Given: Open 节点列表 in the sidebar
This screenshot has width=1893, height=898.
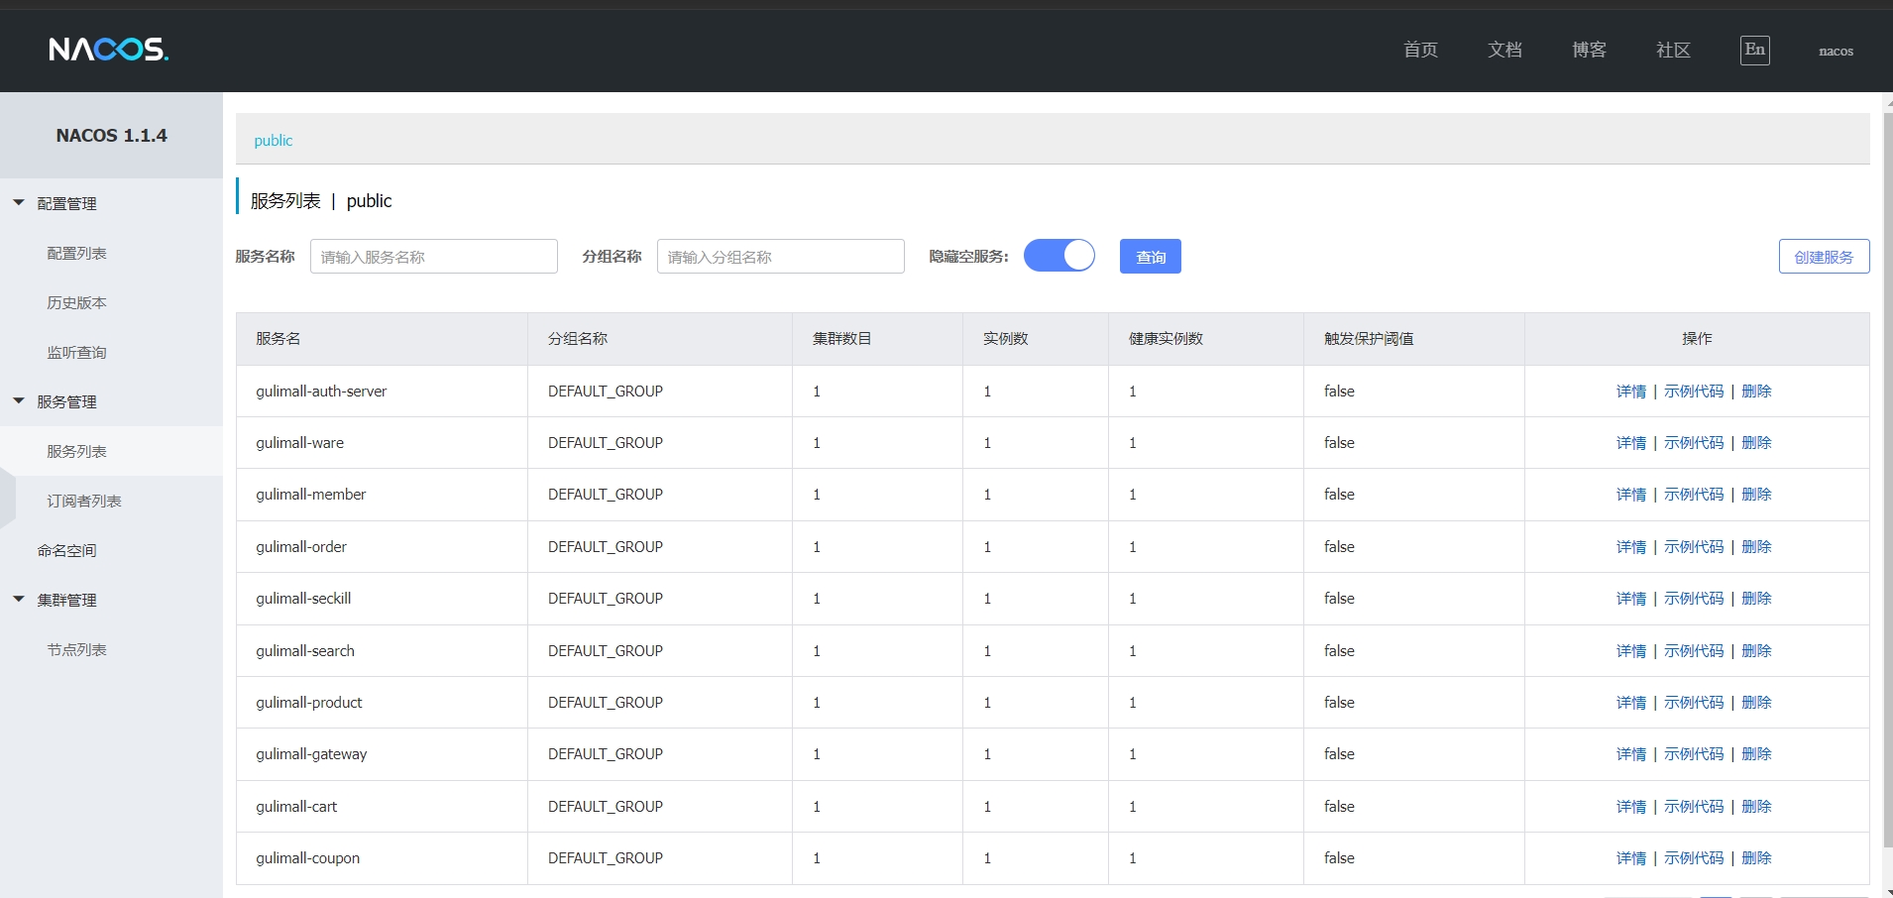Looking at the screenshot, I should coord(76,650).
